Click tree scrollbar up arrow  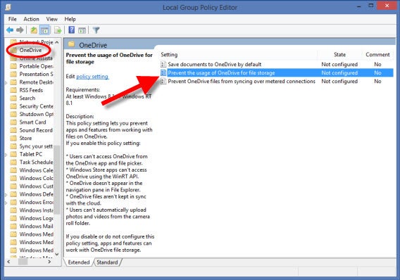57,42
